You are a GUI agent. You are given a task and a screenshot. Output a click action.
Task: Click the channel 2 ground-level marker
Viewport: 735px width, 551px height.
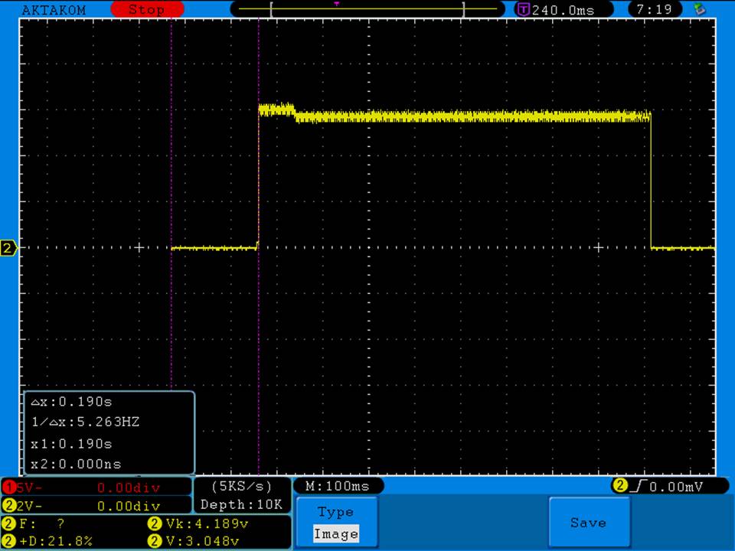[9, 248]
